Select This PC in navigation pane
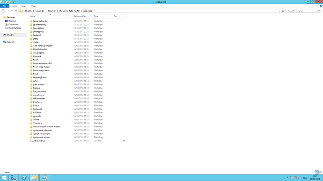 [x=10, y=35]
